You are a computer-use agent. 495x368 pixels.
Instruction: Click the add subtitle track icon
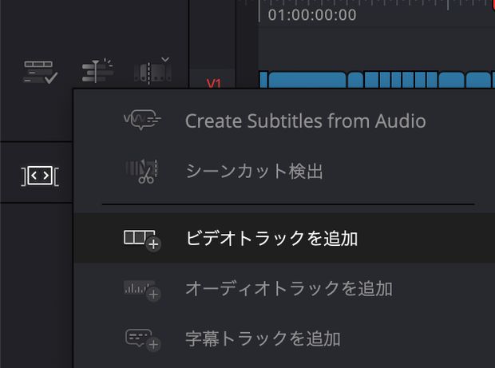click(143, 340)
